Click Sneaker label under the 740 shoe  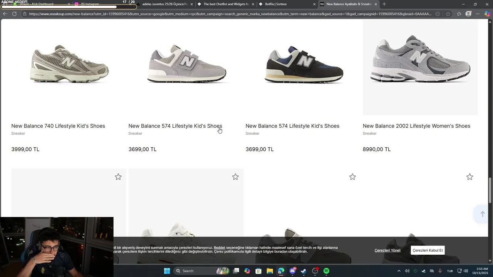point(18,133)
